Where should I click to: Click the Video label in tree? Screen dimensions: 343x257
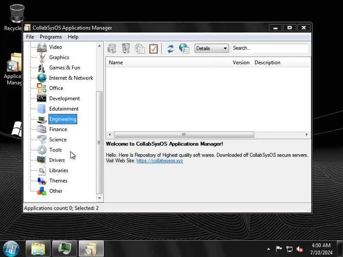(x=56, y=47)
